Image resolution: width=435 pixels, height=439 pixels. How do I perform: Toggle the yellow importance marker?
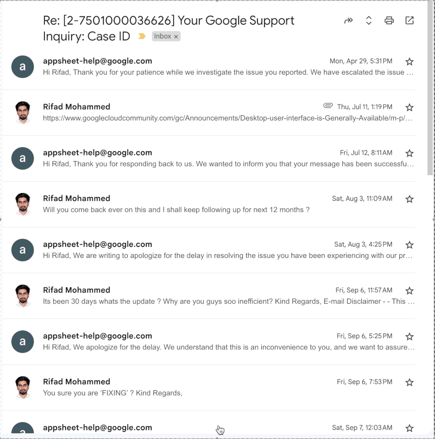[142, 36]
